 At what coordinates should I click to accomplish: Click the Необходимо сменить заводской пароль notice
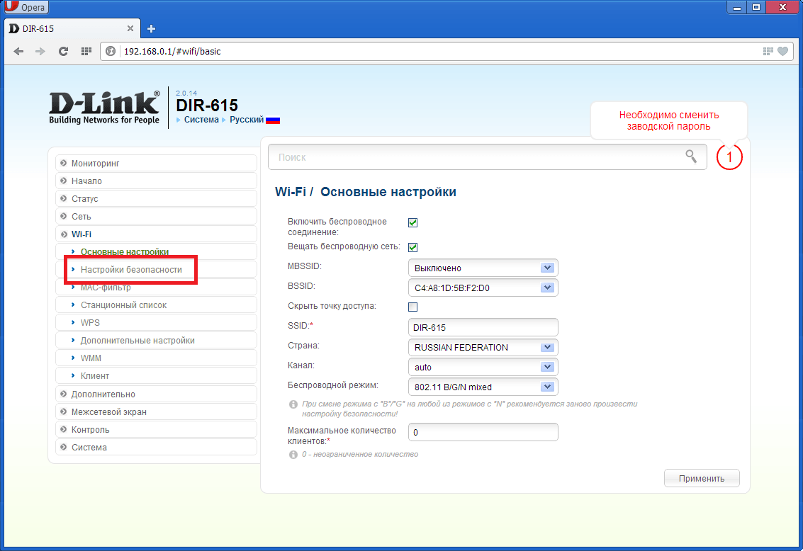[x=669, y=120]
